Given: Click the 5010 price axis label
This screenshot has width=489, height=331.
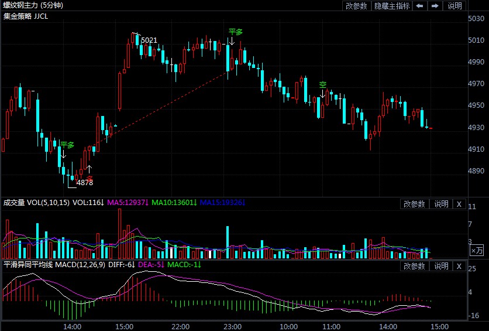Looking at the screenshot, I should (x=476, y=40).
